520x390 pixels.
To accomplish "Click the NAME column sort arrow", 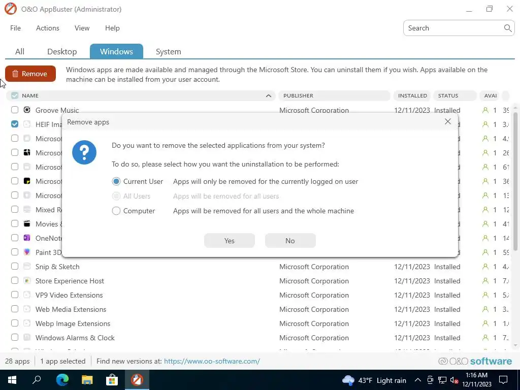I will coord(268,96).
